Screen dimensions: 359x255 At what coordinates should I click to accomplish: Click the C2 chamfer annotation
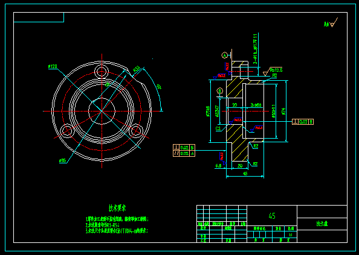tap(218, 129)
